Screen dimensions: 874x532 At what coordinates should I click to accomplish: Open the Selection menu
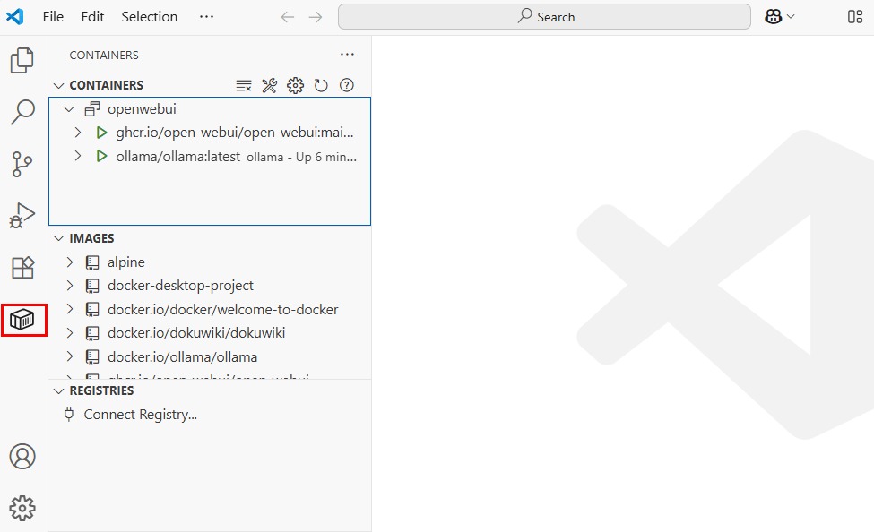point(149,17)
